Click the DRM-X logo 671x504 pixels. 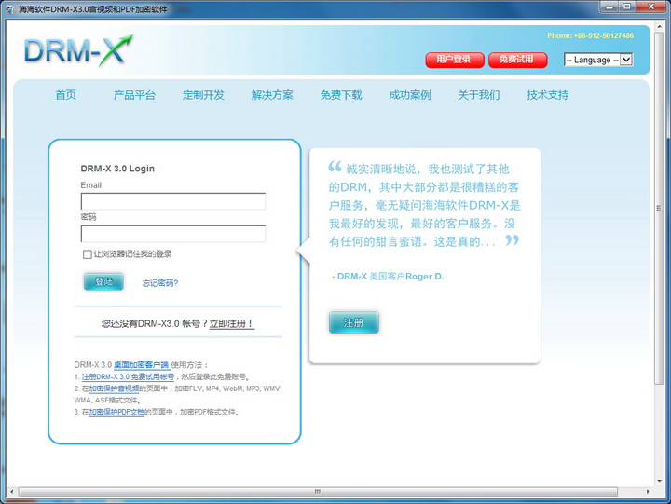tap(78, 51)
